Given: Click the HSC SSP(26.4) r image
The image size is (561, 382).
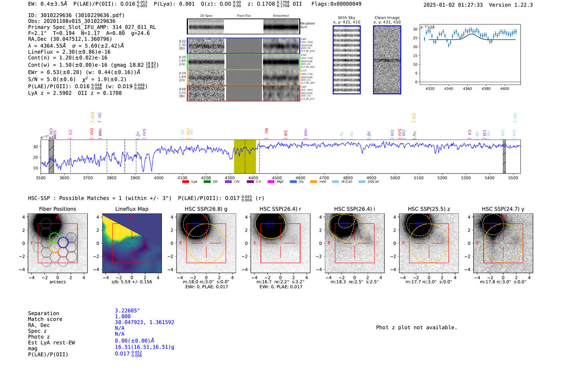Looking at the screenshot, I should pos(280,243).
